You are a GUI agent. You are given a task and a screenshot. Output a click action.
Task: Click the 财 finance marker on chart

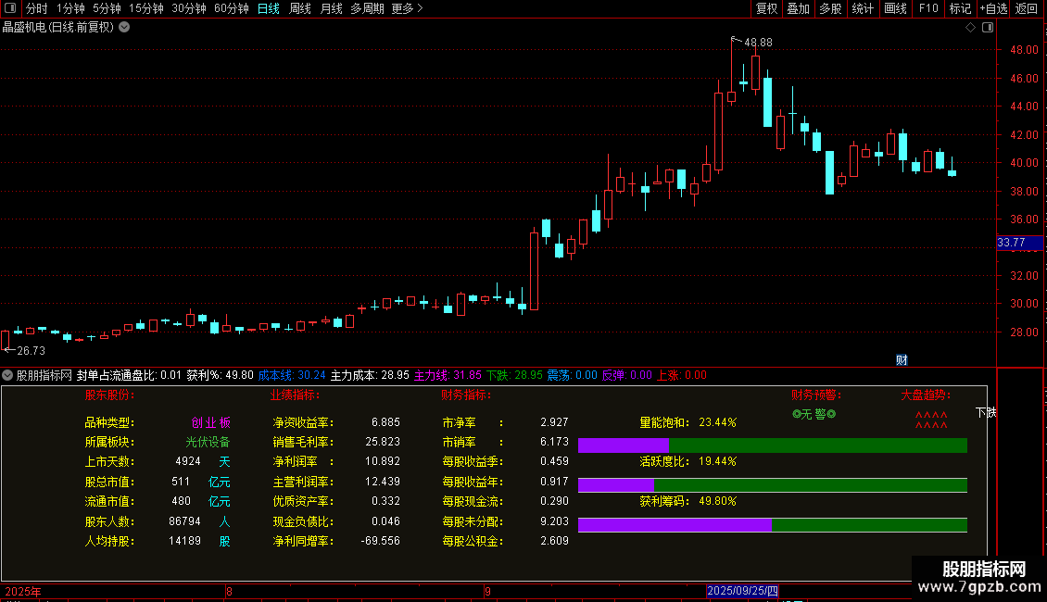[x=902, y=359]
